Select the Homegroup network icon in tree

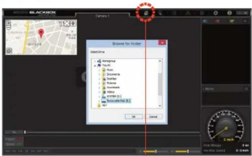coord(99,61)
